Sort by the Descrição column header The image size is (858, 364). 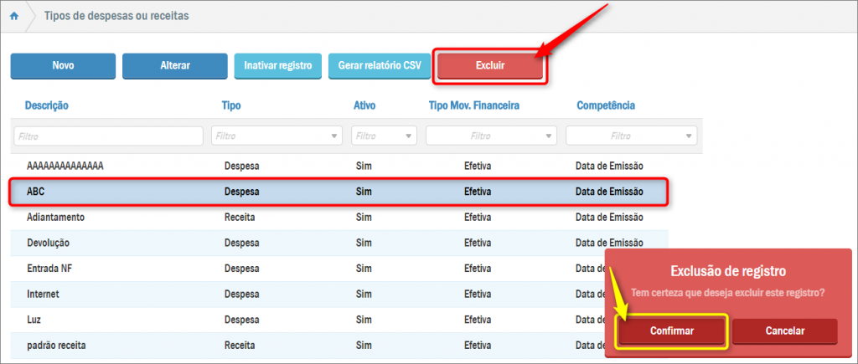point(46,105)
